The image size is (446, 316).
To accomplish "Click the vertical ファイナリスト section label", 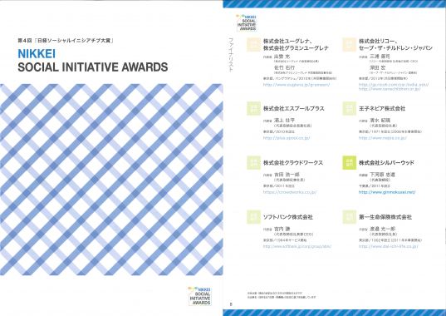I will pos(231,54).
